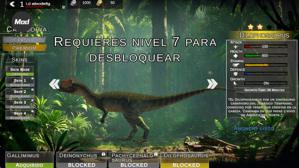The height and width of the screenshot is (168, 299).
Task: Go back with the top-left arrow
Action: (12, 4)
